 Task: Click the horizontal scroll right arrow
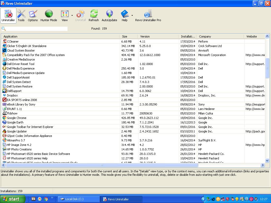click(263, 165)
